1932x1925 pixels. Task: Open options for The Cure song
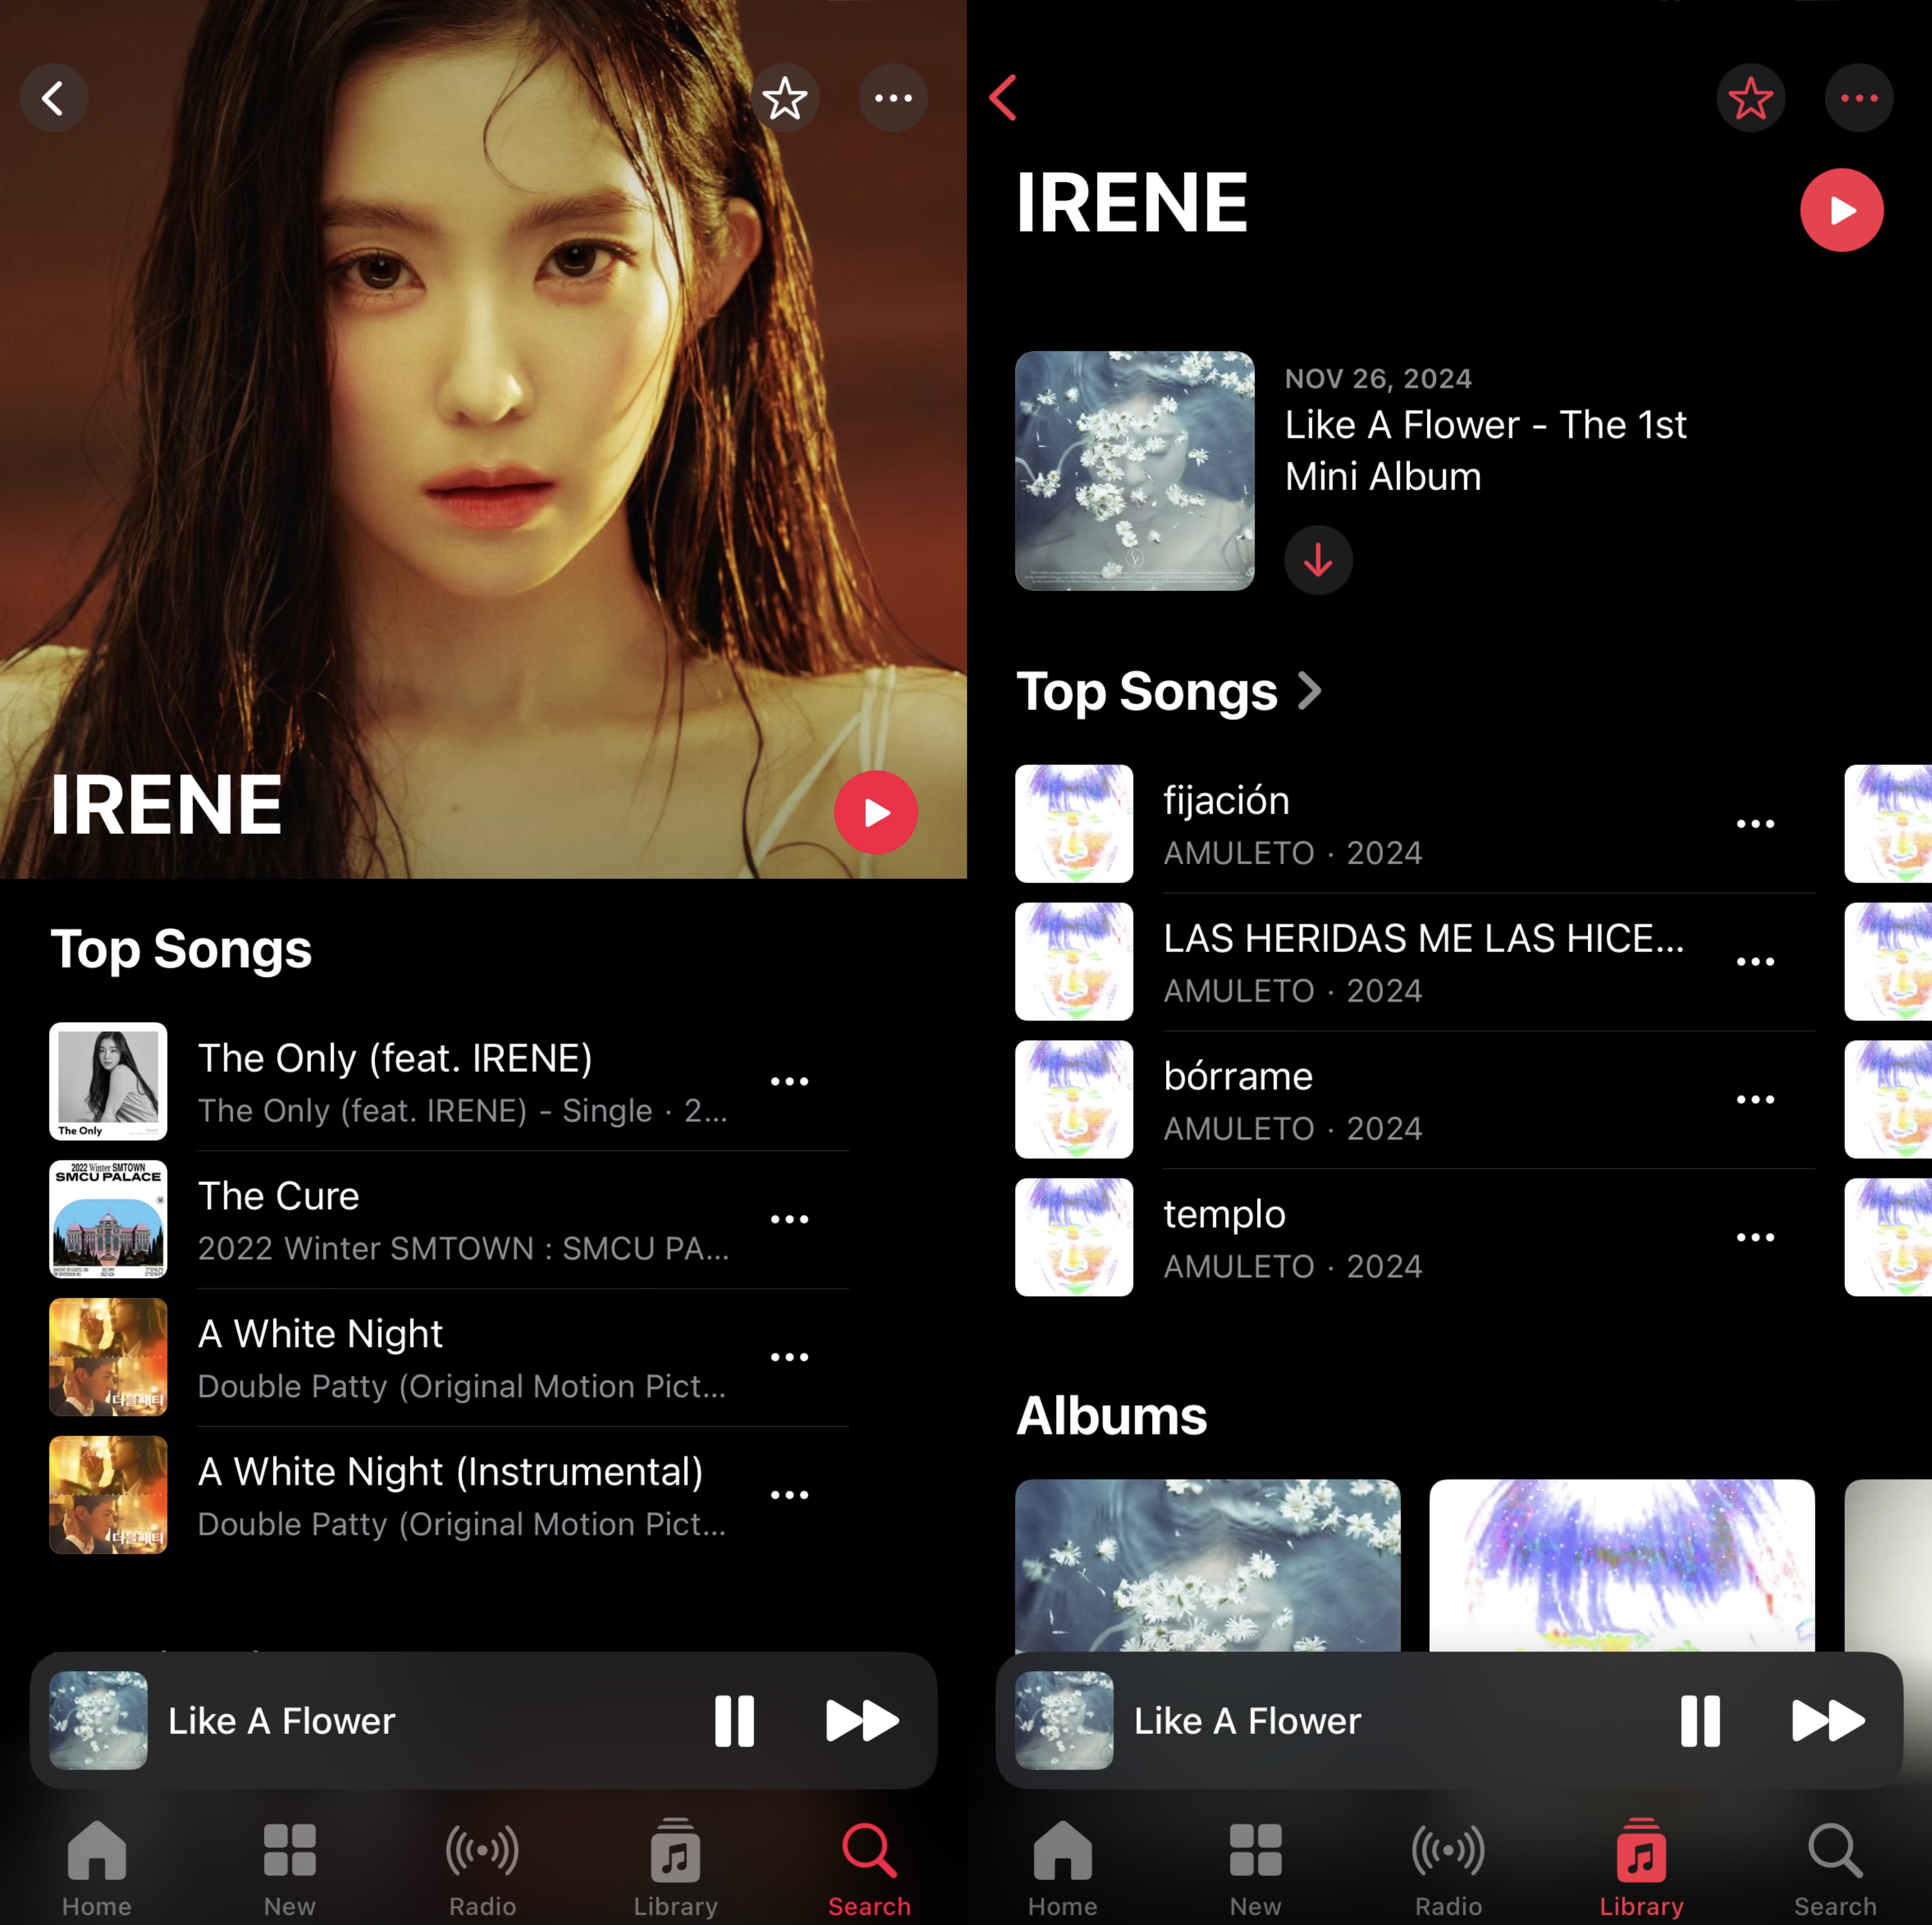click(789, 1219)
